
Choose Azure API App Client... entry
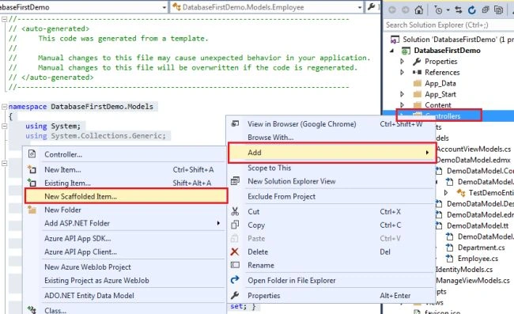(x=81, y=252)
